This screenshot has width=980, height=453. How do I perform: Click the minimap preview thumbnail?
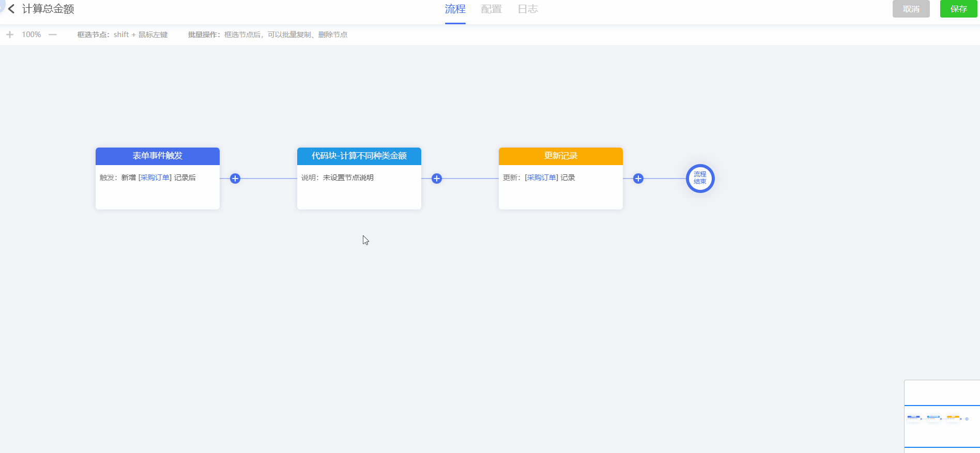click(942, 418)
